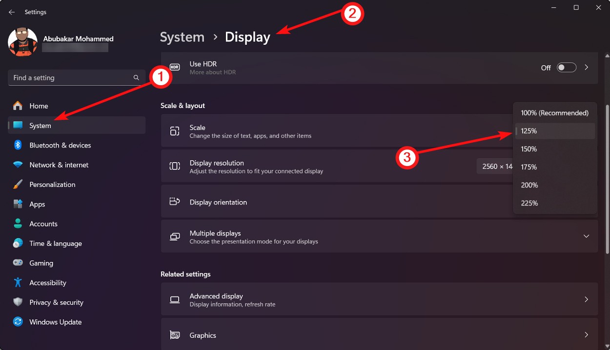
Task: Open Personalization settings
Action: pyautogui.click(x=52, y=184)
